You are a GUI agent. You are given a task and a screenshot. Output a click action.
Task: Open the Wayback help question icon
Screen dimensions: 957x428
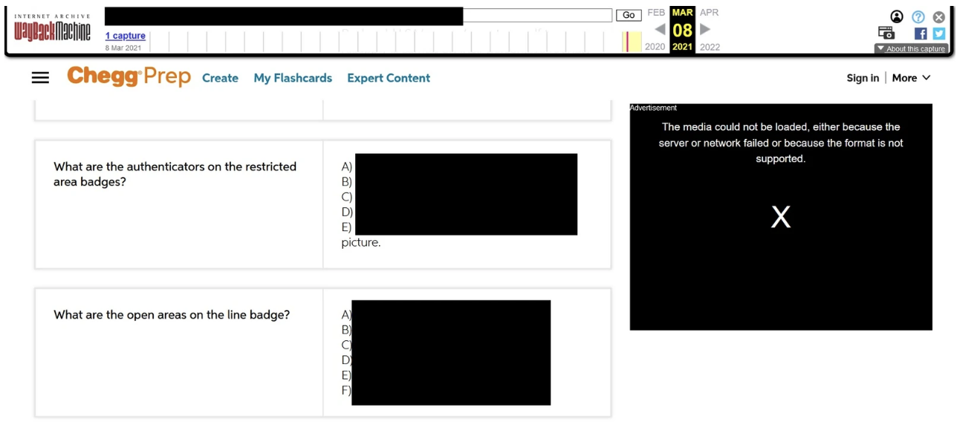coord(918,16)
